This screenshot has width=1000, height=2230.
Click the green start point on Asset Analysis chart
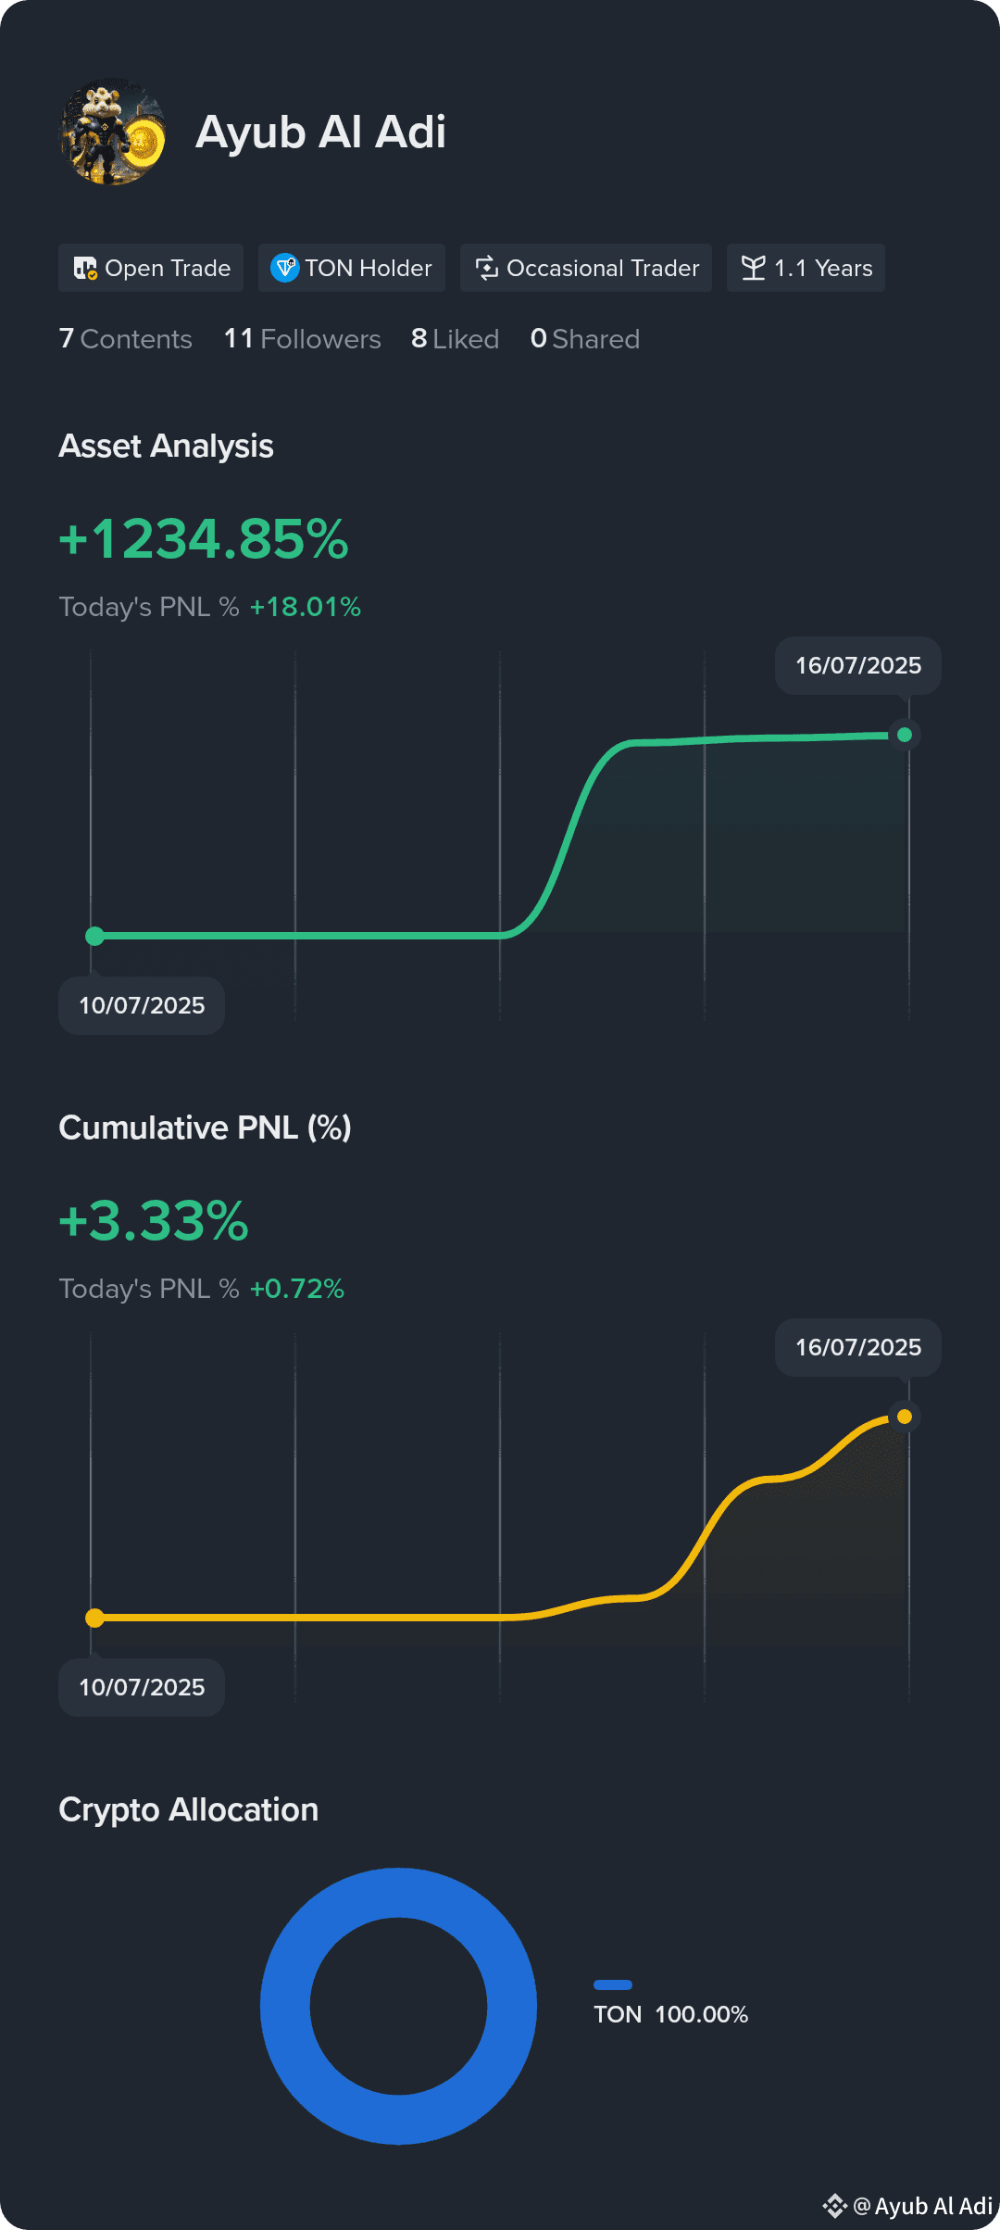click(x=94, y=936)
